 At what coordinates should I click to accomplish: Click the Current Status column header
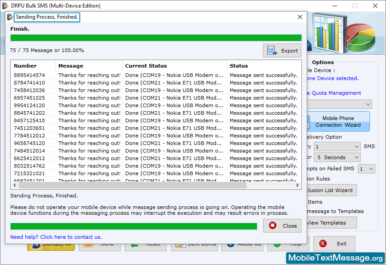pyautogui.click(x=174, y=66)
